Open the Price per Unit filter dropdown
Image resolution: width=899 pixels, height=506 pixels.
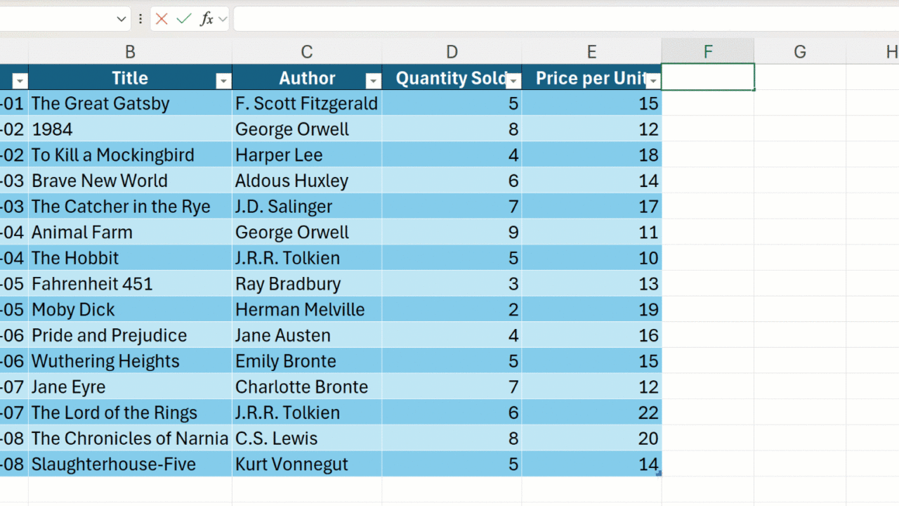[x=653, y=81]
